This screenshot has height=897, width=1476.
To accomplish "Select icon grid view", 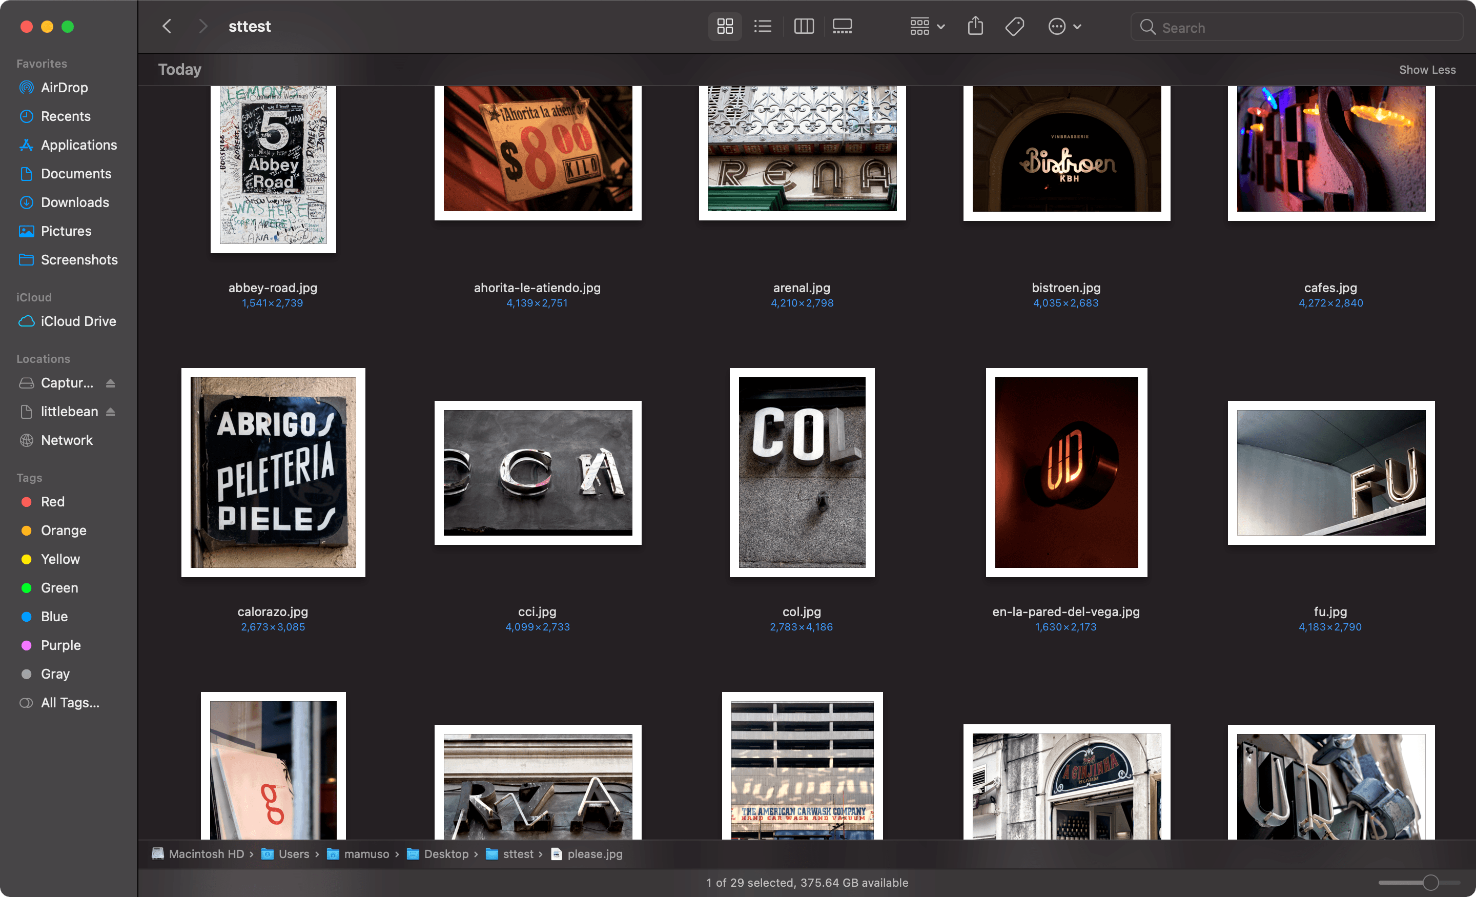I will click(x=725, y=26).
